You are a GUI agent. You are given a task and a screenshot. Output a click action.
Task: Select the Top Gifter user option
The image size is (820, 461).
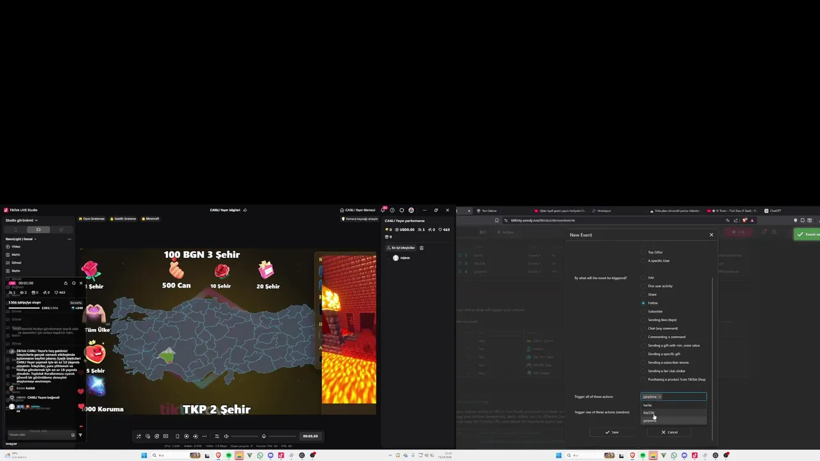click(x=644, y=252)
